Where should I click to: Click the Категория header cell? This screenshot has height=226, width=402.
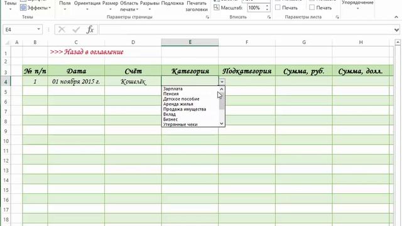pos(190,71)
